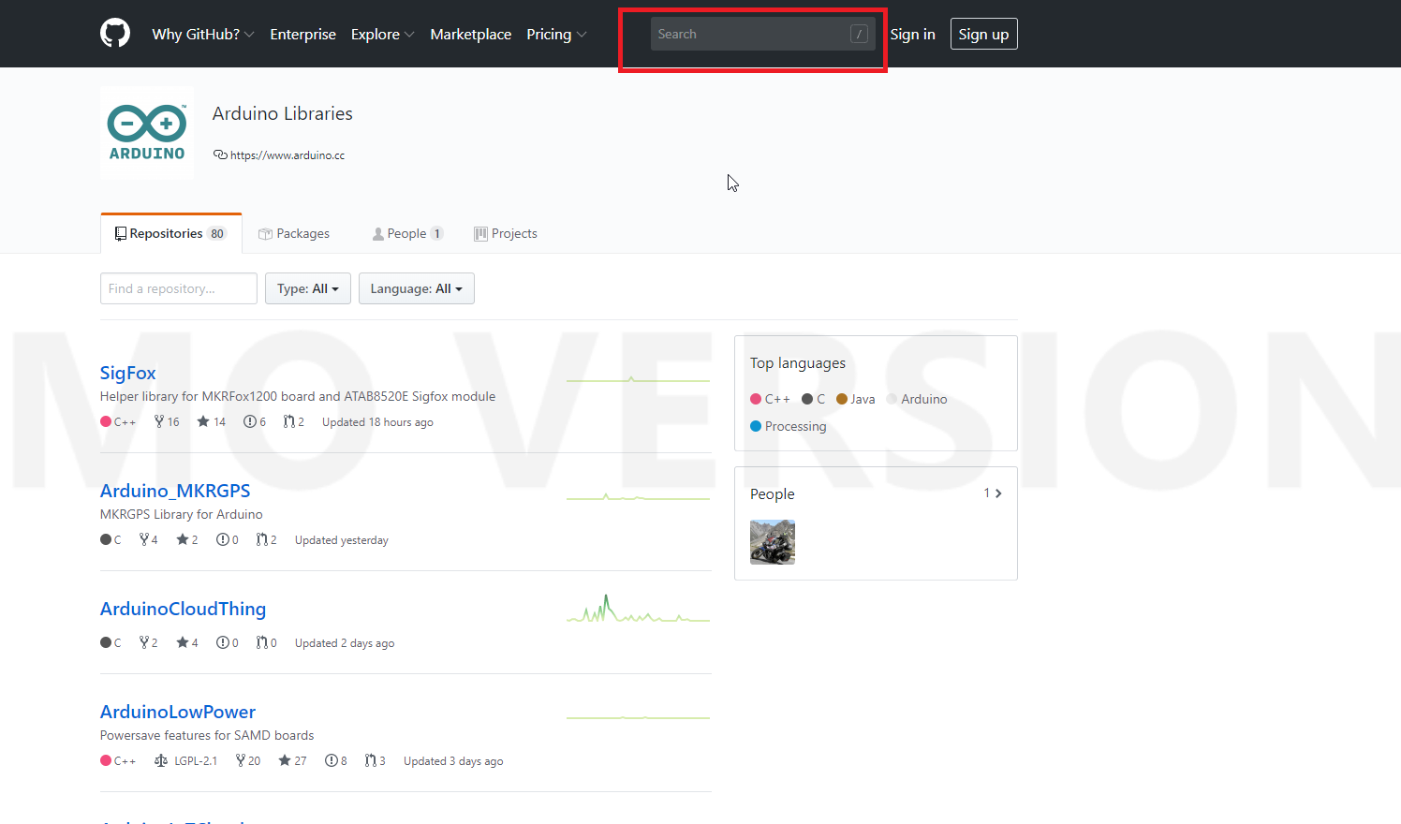
Task: Open the SigFox repository link
Action: point(128,373)
